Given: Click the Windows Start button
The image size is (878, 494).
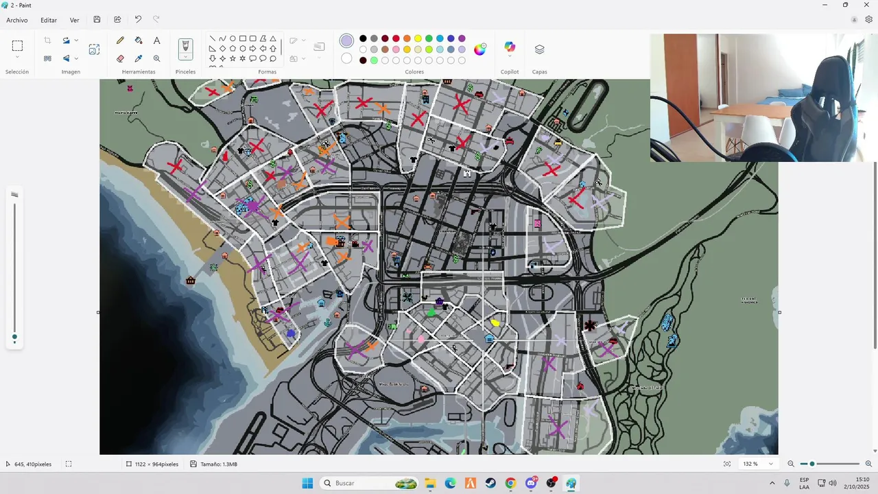Looking at the screenshot, I should coord(307,483).
